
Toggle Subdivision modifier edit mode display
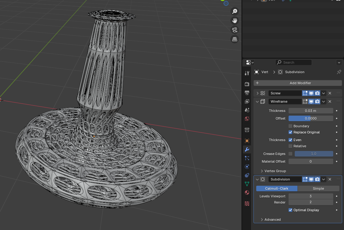point(305,179)
